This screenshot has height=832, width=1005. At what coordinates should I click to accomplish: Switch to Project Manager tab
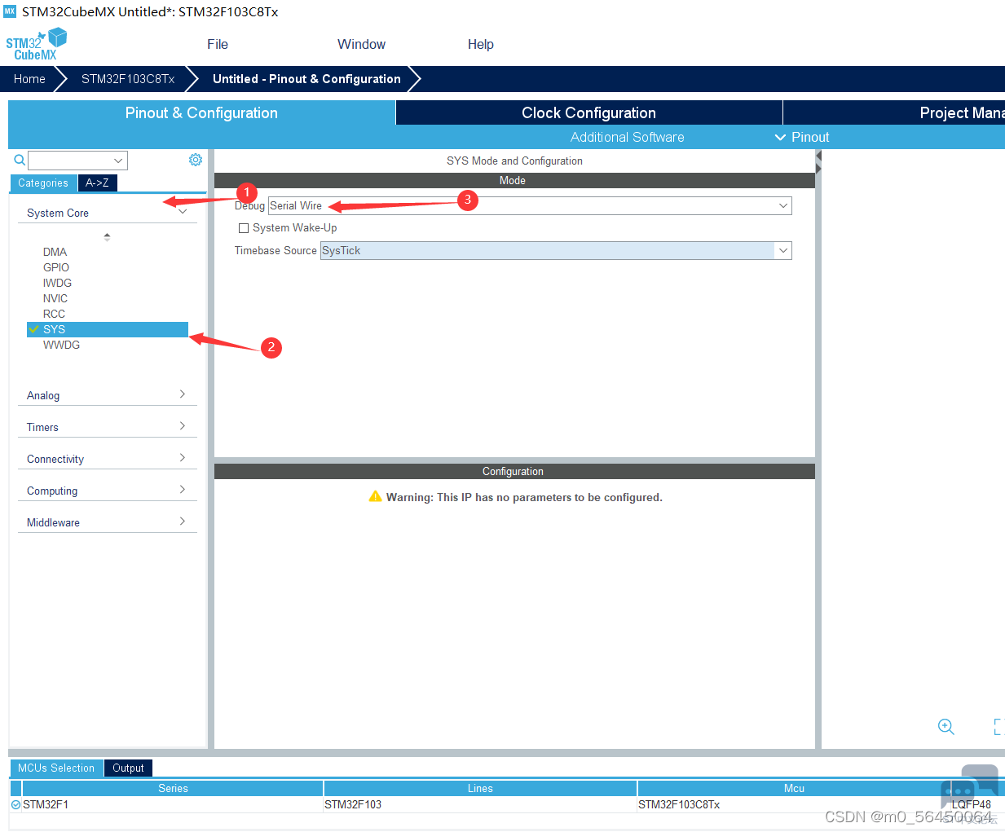tap(894, 112)
